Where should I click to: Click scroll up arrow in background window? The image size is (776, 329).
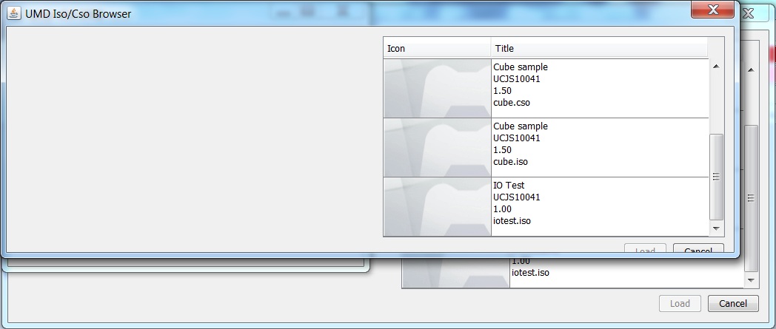coord(751,70)
